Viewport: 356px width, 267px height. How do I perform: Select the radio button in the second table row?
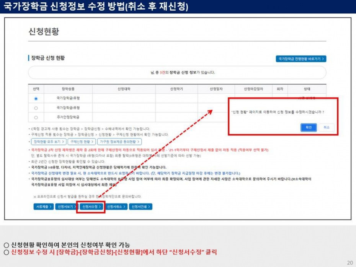click(x=36, y=108)
